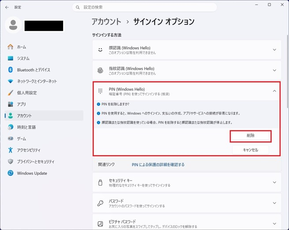Image resolution: width=289 pixels, height=230 pixels.
Task: Click the personalization brush icon
Action: 10,93
